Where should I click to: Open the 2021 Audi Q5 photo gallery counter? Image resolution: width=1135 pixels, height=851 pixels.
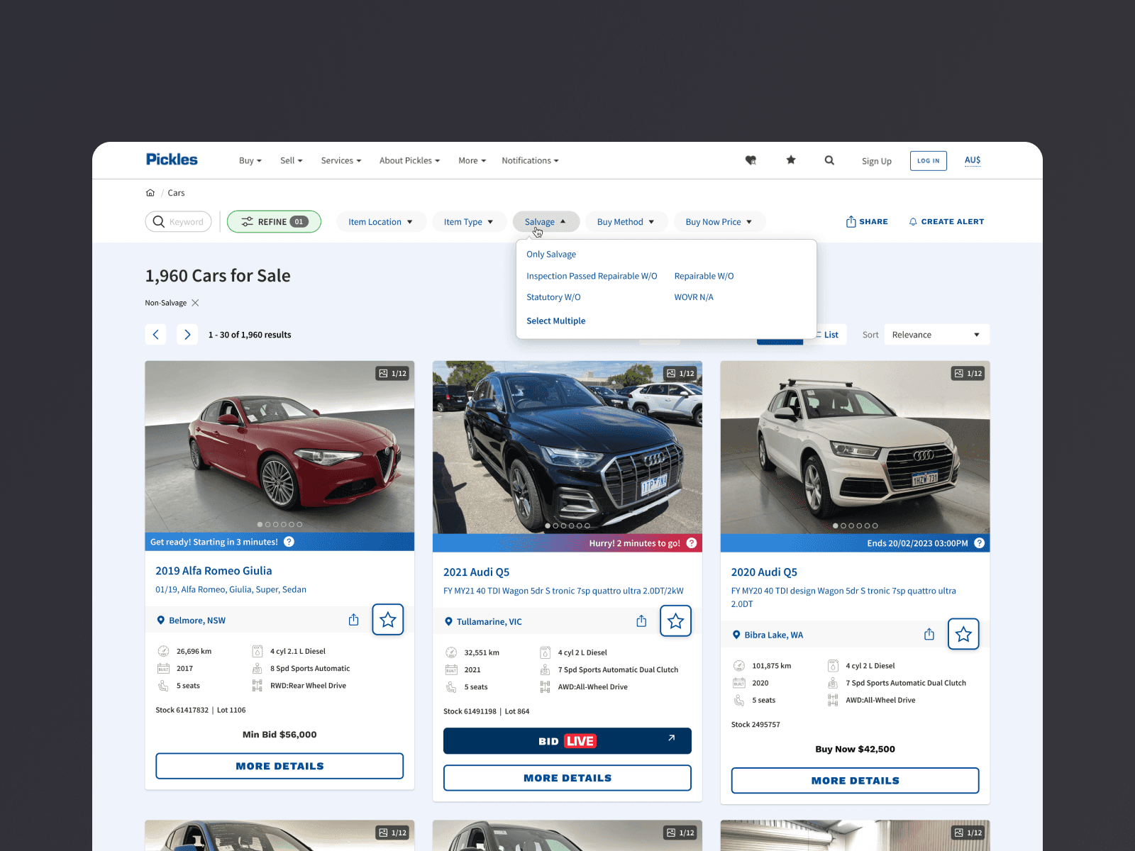click(680, 373)
